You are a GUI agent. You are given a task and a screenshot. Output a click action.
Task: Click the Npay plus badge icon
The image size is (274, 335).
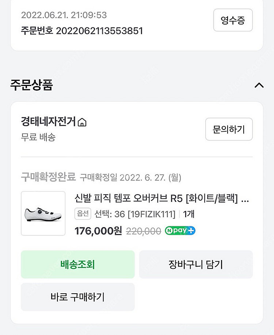tap(180, 231)
